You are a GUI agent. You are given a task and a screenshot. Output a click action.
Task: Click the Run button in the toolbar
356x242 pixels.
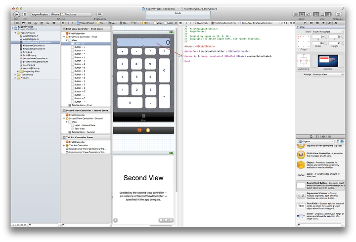16,14
